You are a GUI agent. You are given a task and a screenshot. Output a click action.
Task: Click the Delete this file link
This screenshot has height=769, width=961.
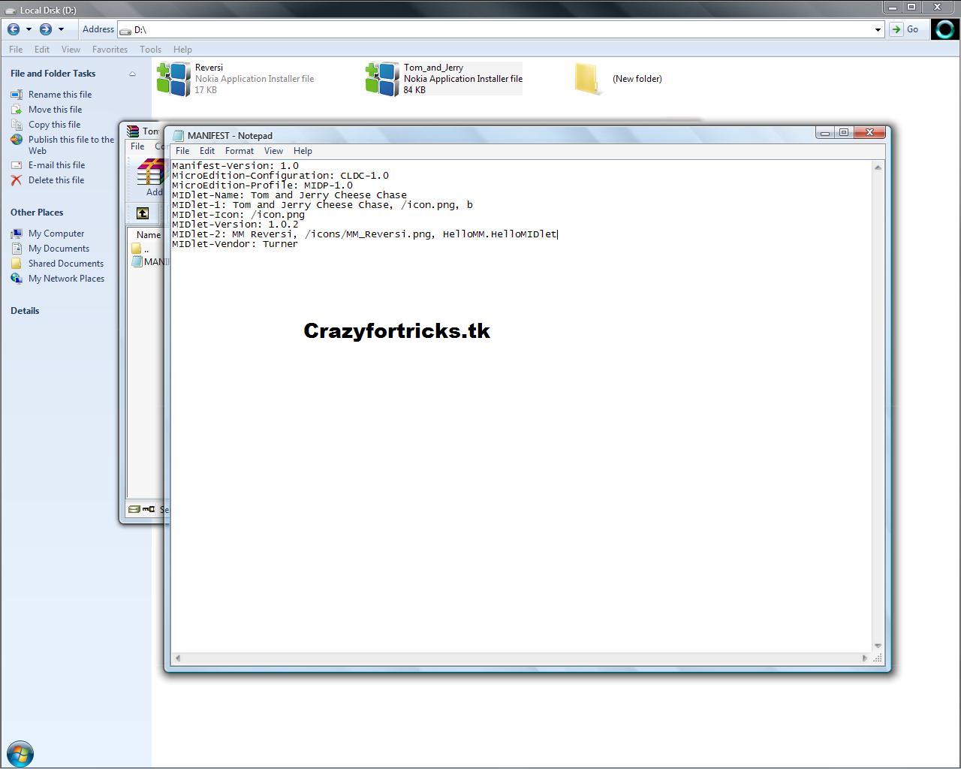tap(56, 180)
